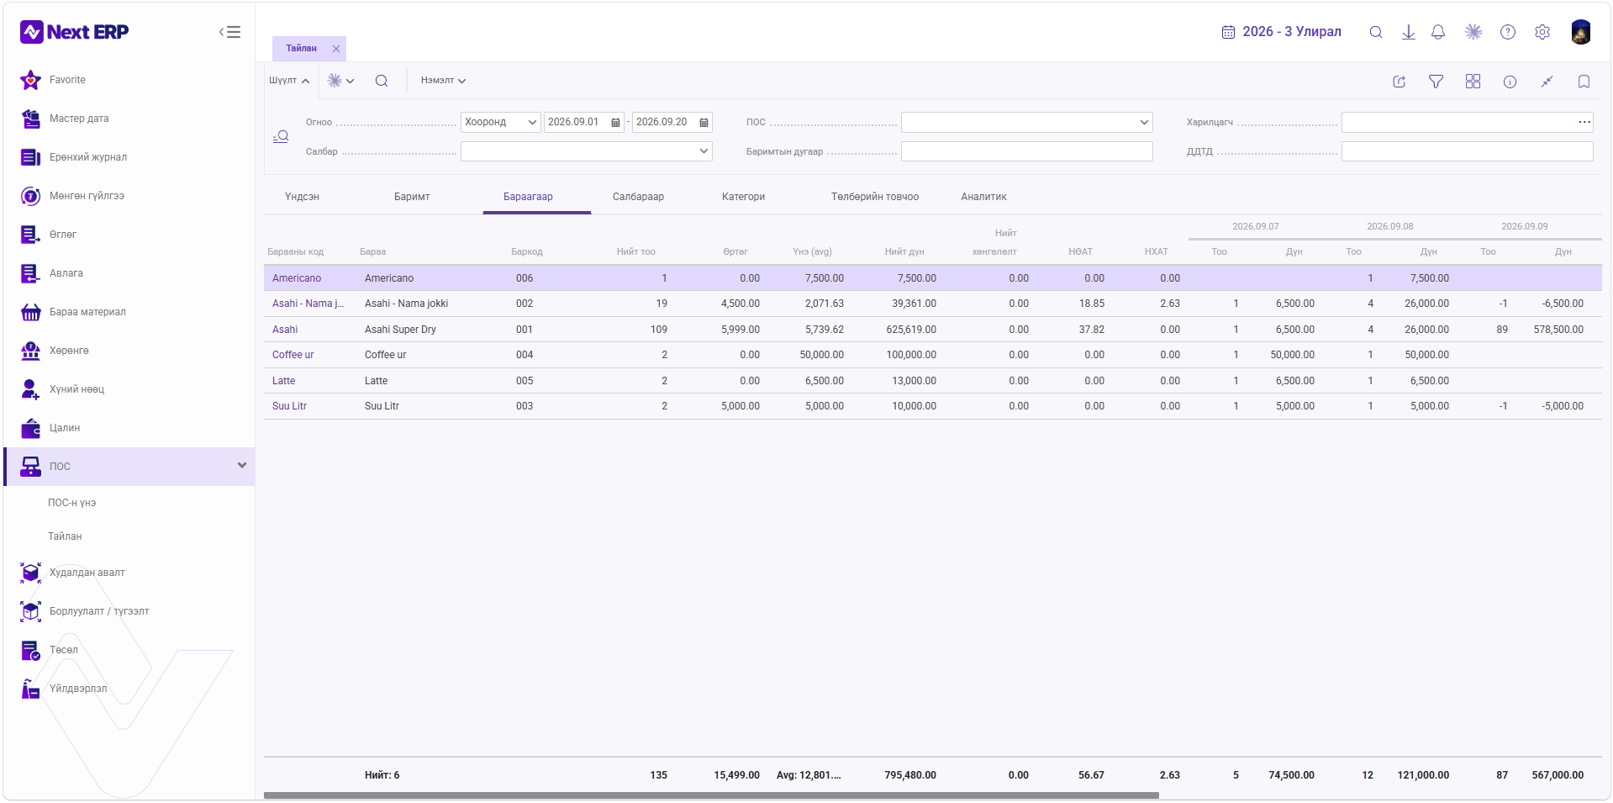Click the horizontal scrollbar at bottom
The height and width of the screenshot is (803, 1613).
click(x=711, y=795)
